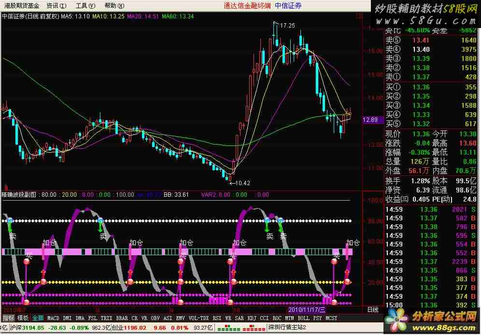Click the 现价 13.36 value

[421, 134]
